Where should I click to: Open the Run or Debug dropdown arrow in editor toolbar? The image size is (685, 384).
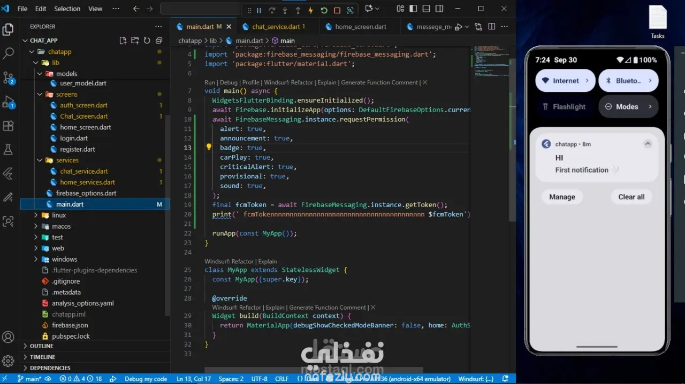[x=467, y=27]
